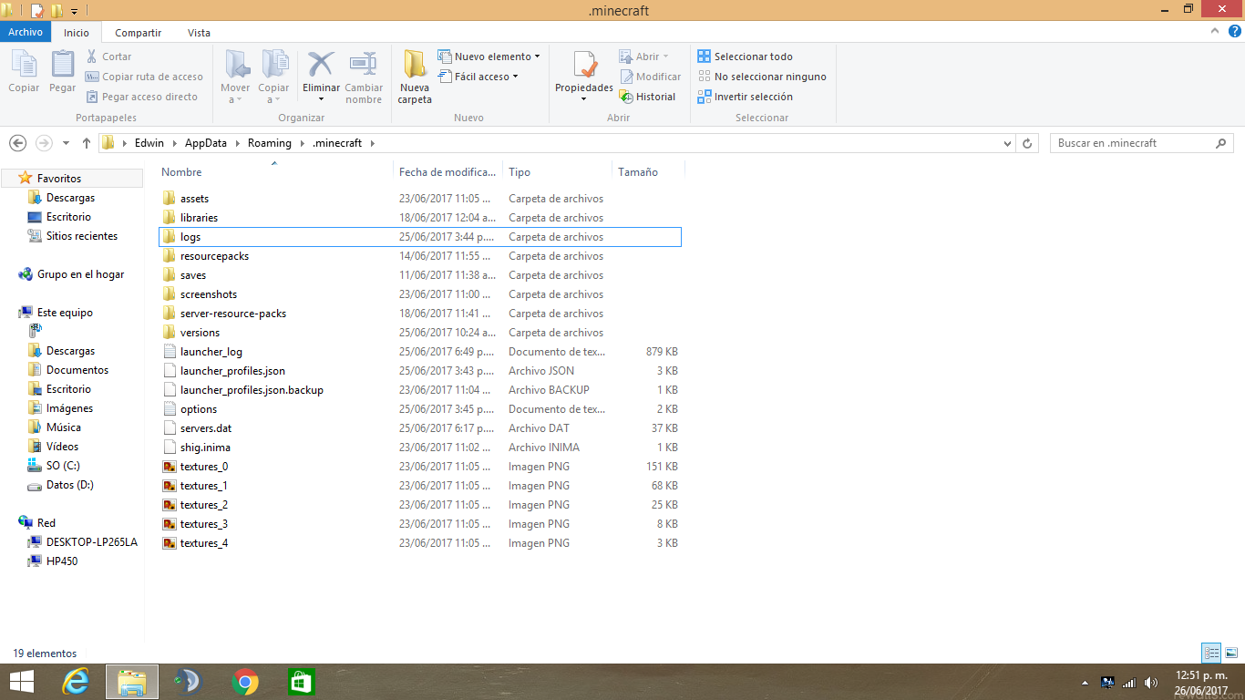Select the resourcepacks folder
The width and height of the screenshot is (1245, 700).
[x=419, y=255]
